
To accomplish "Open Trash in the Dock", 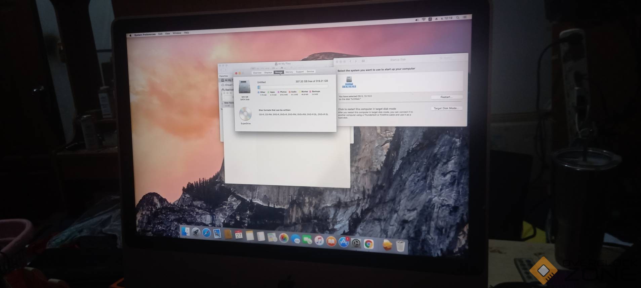I will tap(400, 246).
